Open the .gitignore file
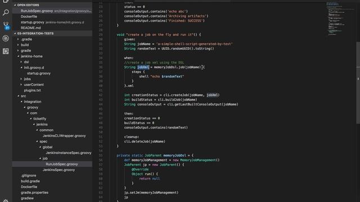The image size is (360, 202). click(x=29, y=176)
